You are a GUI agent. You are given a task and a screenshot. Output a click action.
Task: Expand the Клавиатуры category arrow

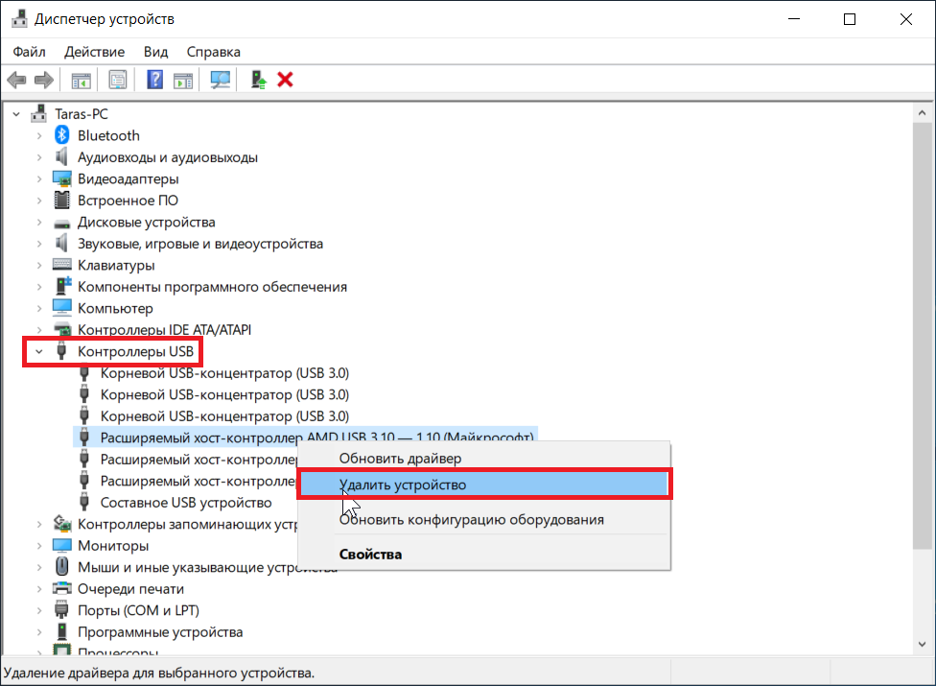coord(38,265)
